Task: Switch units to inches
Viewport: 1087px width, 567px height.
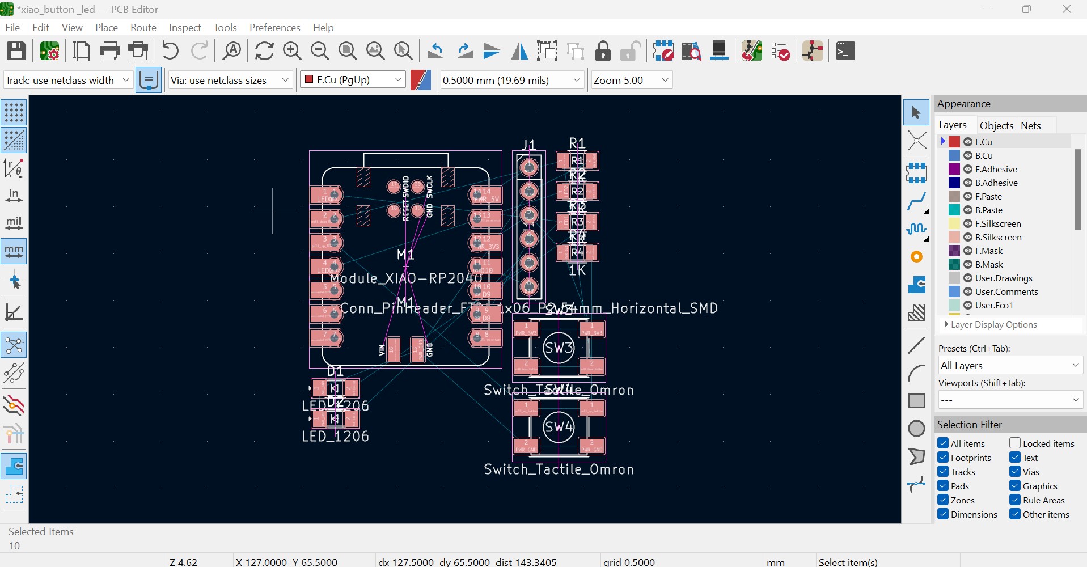Action: pos(14,196)
